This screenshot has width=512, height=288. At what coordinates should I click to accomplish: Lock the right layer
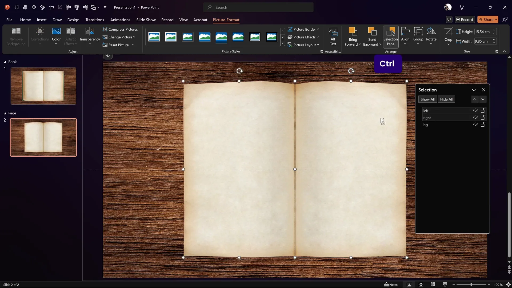tap(483, 118)
